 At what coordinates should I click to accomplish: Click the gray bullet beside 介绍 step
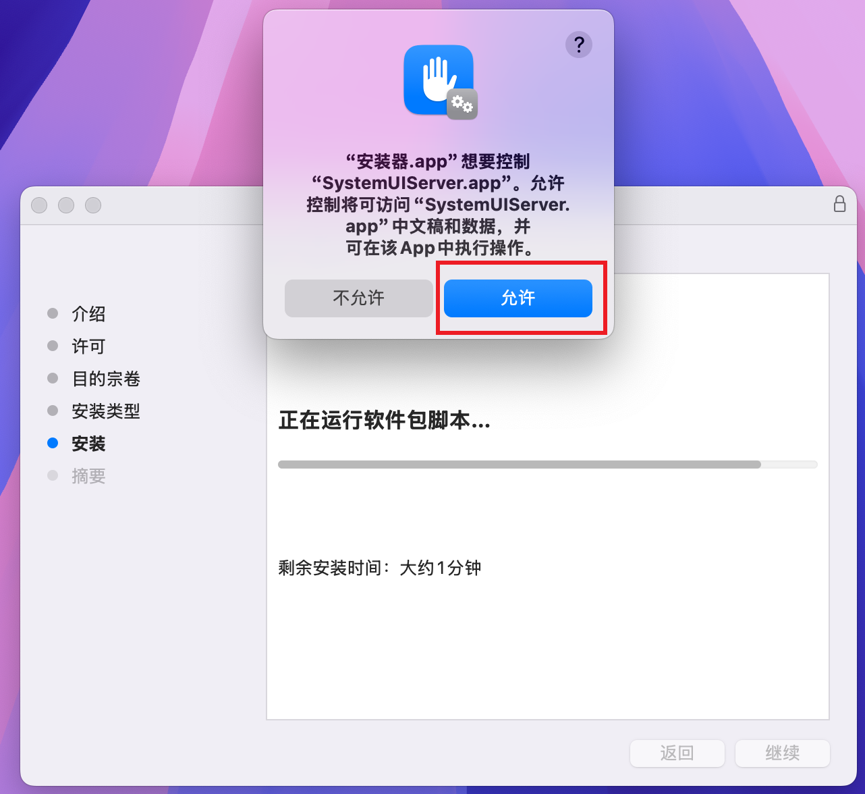pos(53,313)
